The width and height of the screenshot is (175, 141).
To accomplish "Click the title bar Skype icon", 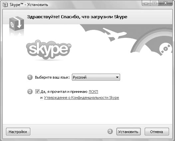I will (5, 5).
